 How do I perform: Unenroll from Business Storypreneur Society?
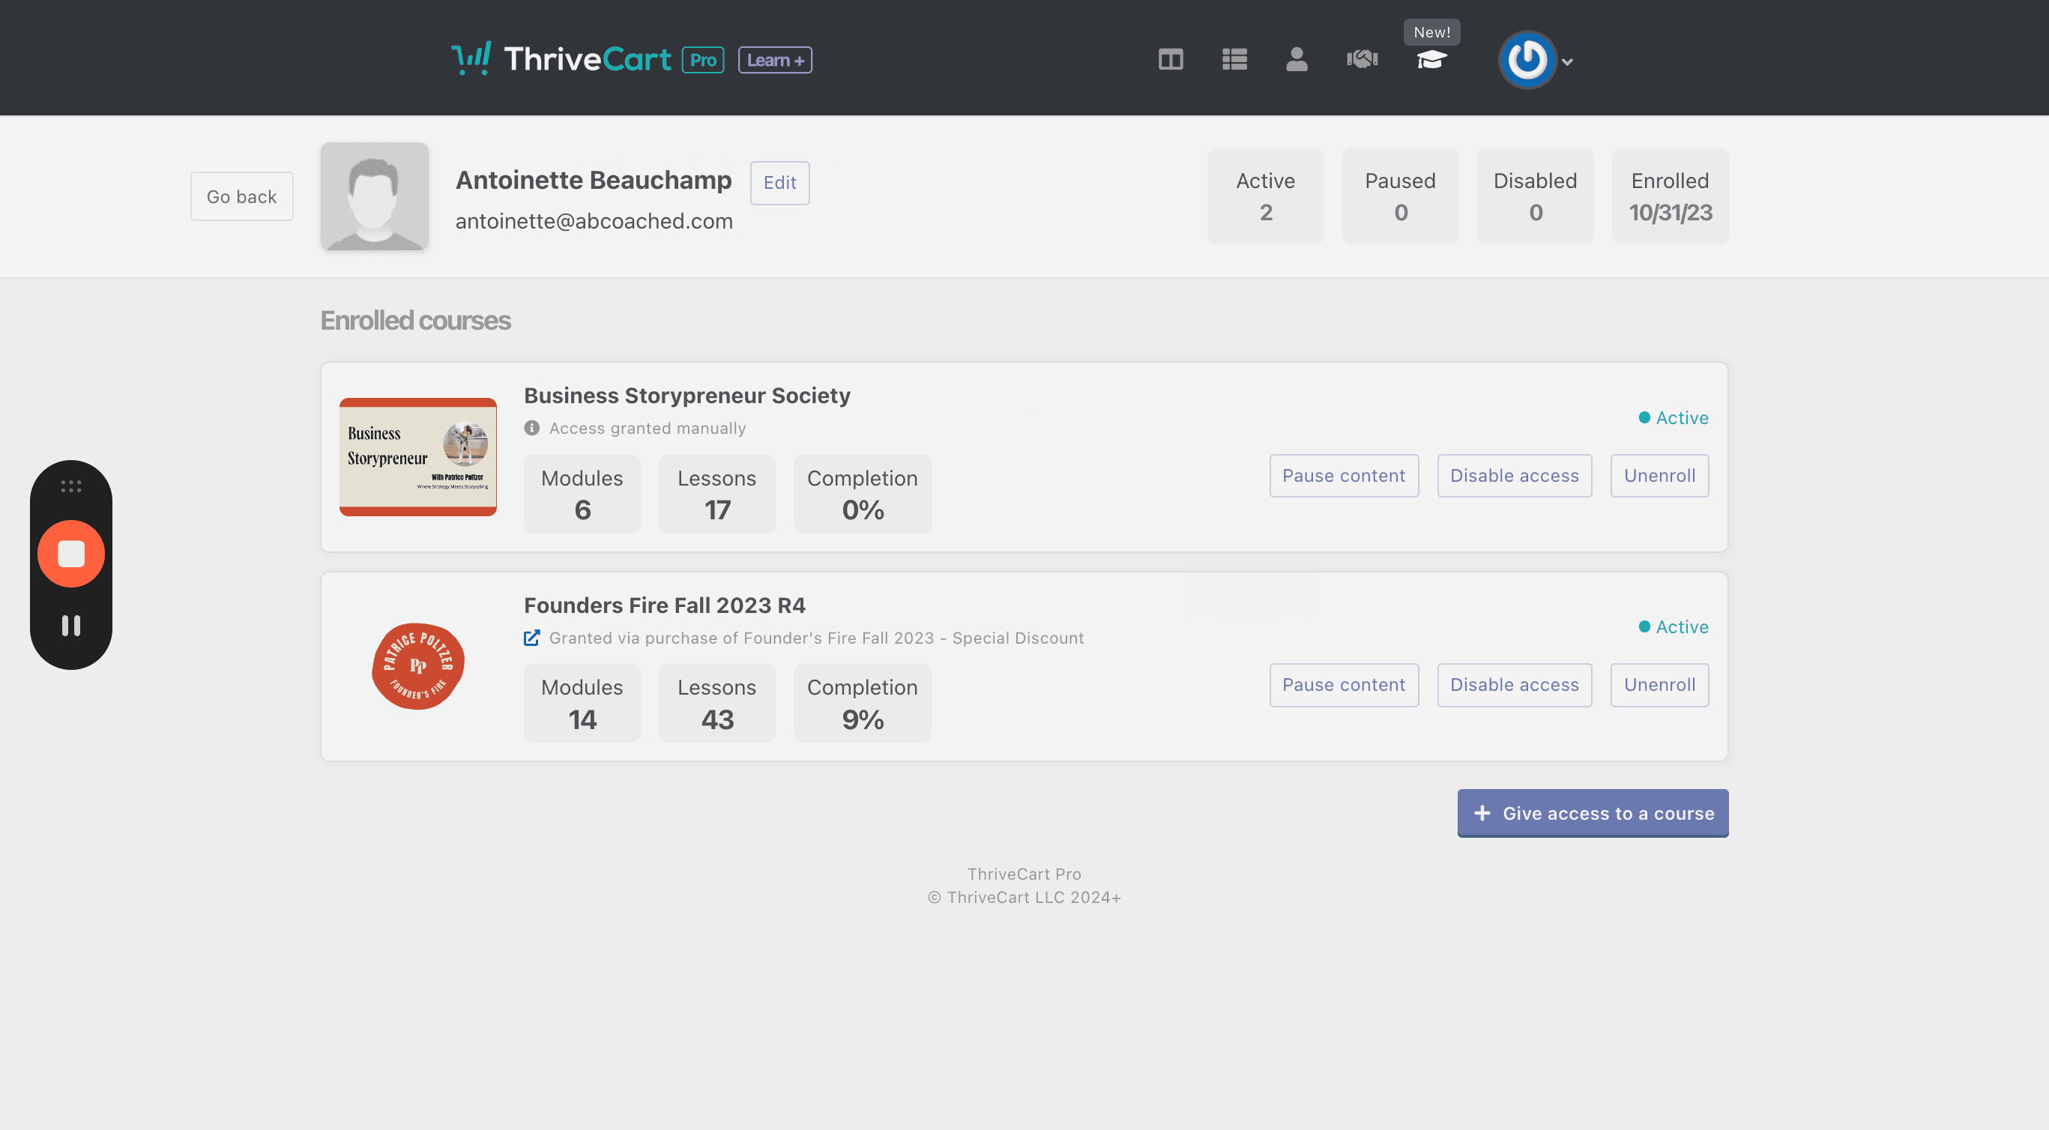tap(1660, 476)
